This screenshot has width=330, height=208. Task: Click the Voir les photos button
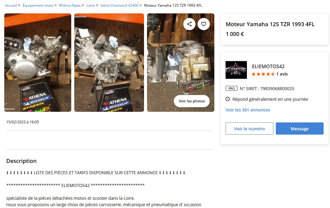(x=192, y=101)
